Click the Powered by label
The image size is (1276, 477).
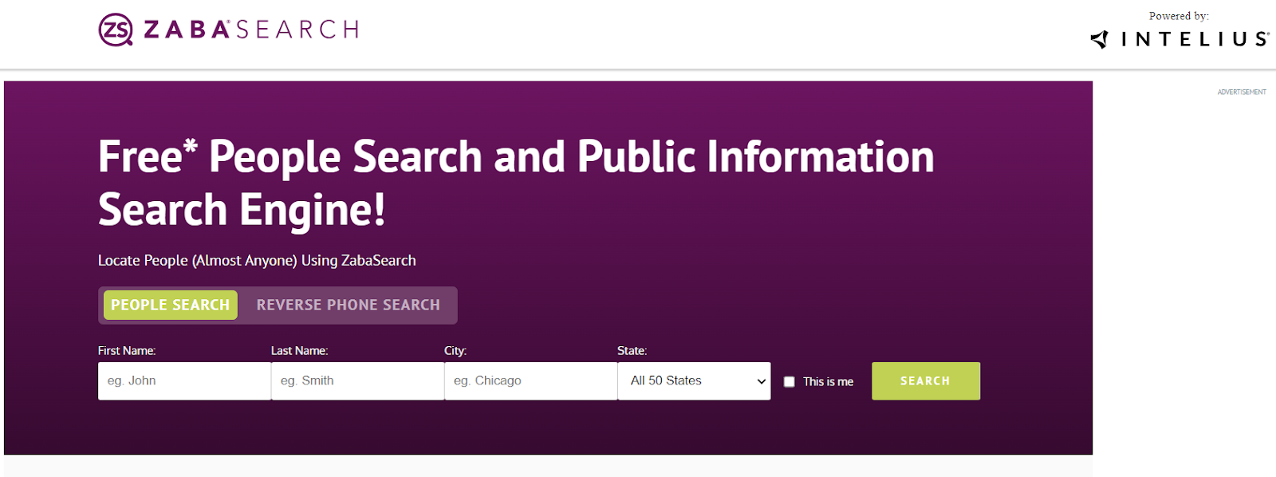1179,16
